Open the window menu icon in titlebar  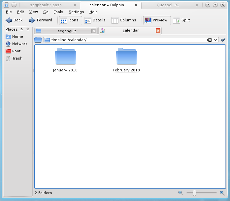pos(7,5)
